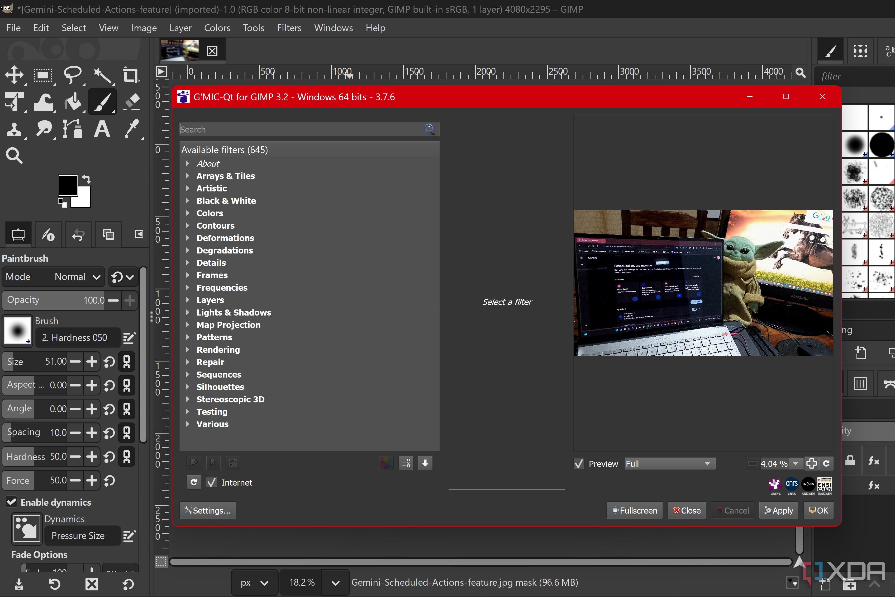Open the Windows menu
The width and height of the screenshot is (895, 597).
[x=333, y=28]
